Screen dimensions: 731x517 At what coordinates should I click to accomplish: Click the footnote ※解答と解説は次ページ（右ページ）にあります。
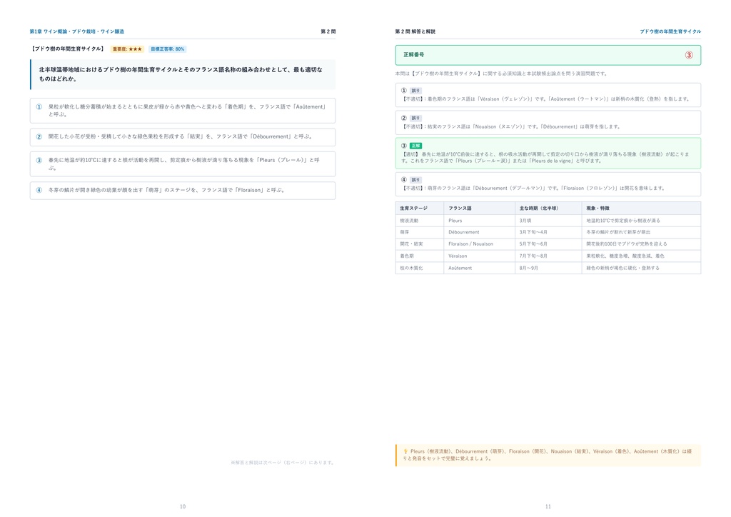(283, 463)
